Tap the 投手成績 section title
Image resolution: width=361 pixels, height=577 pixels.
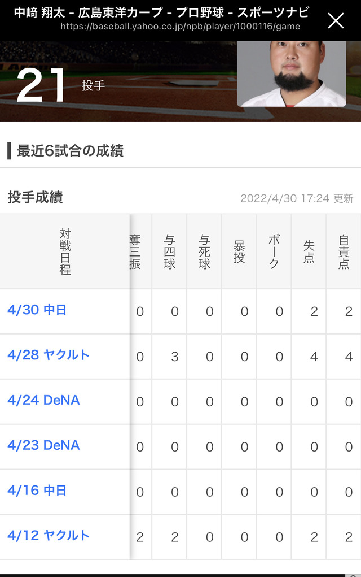pyautogui.click(x=36, y=197)
